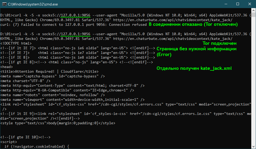Minimize the command prompt window
The width and height of the screenshot is (256, 149).
click(x=225, y=4)
